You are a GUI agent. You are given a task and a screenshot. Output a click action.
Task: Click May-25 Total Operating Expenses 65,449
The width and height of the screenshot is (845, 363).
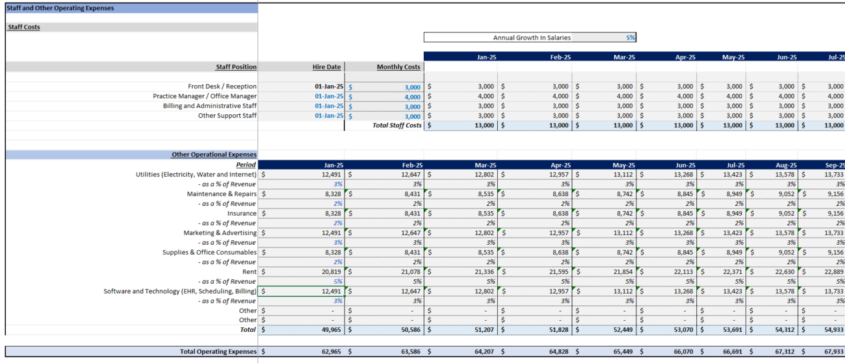click(x=608, y=351)
